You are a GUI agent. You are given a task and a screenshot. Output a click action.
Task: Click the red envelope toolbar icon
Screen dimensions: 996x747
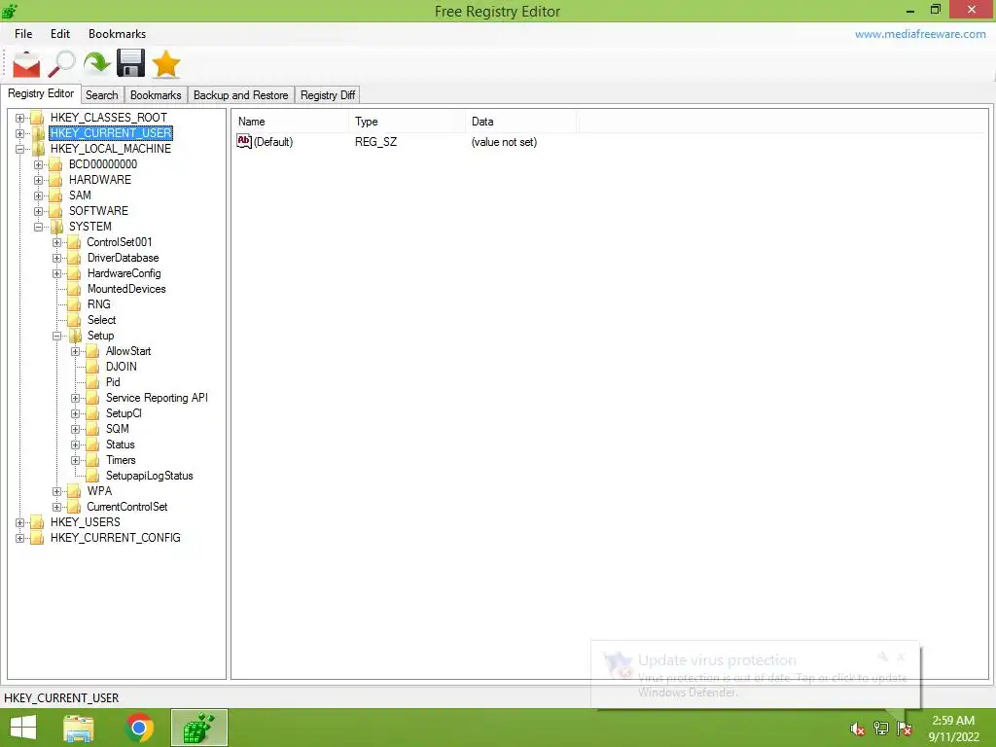point(26,64)
